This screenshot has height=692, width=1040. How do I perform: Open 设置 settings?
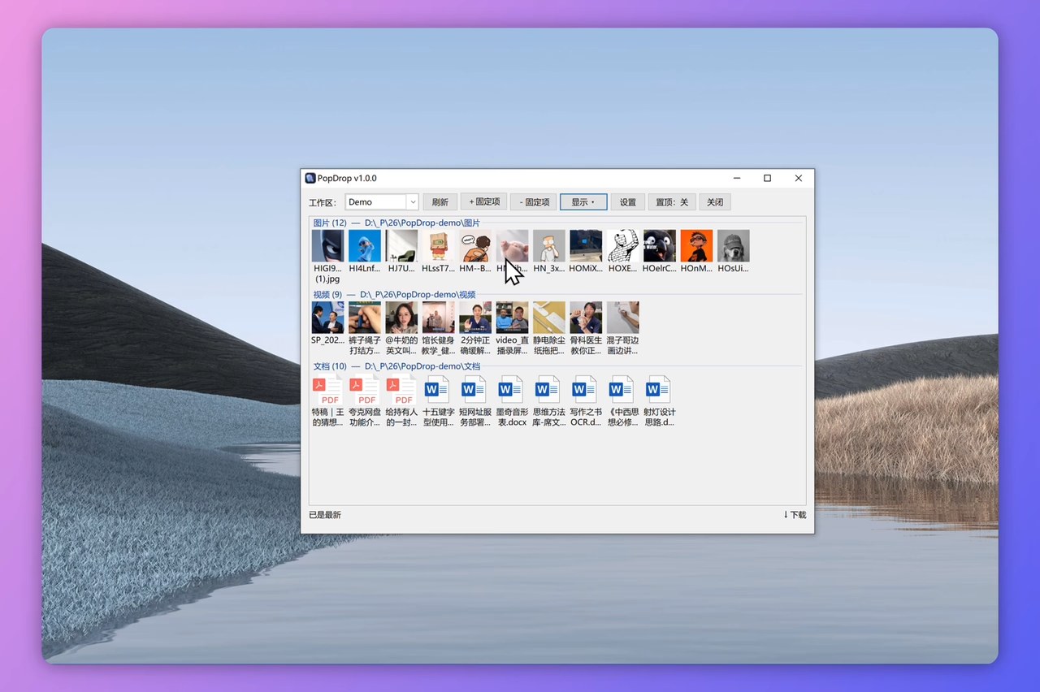pos(628,202)
